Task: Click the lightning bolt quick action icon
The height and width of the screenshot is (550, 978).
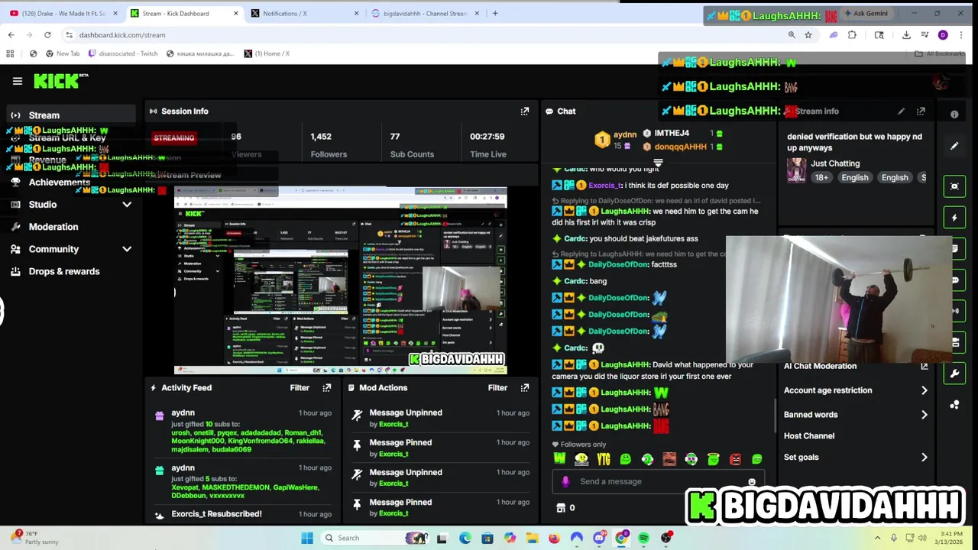Action: (x=954, y=218)
